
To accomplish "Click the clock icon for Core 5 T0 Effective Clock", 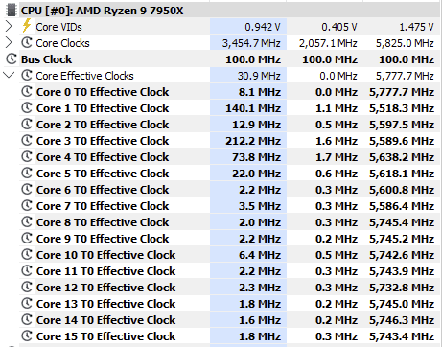I will point(27,173).
